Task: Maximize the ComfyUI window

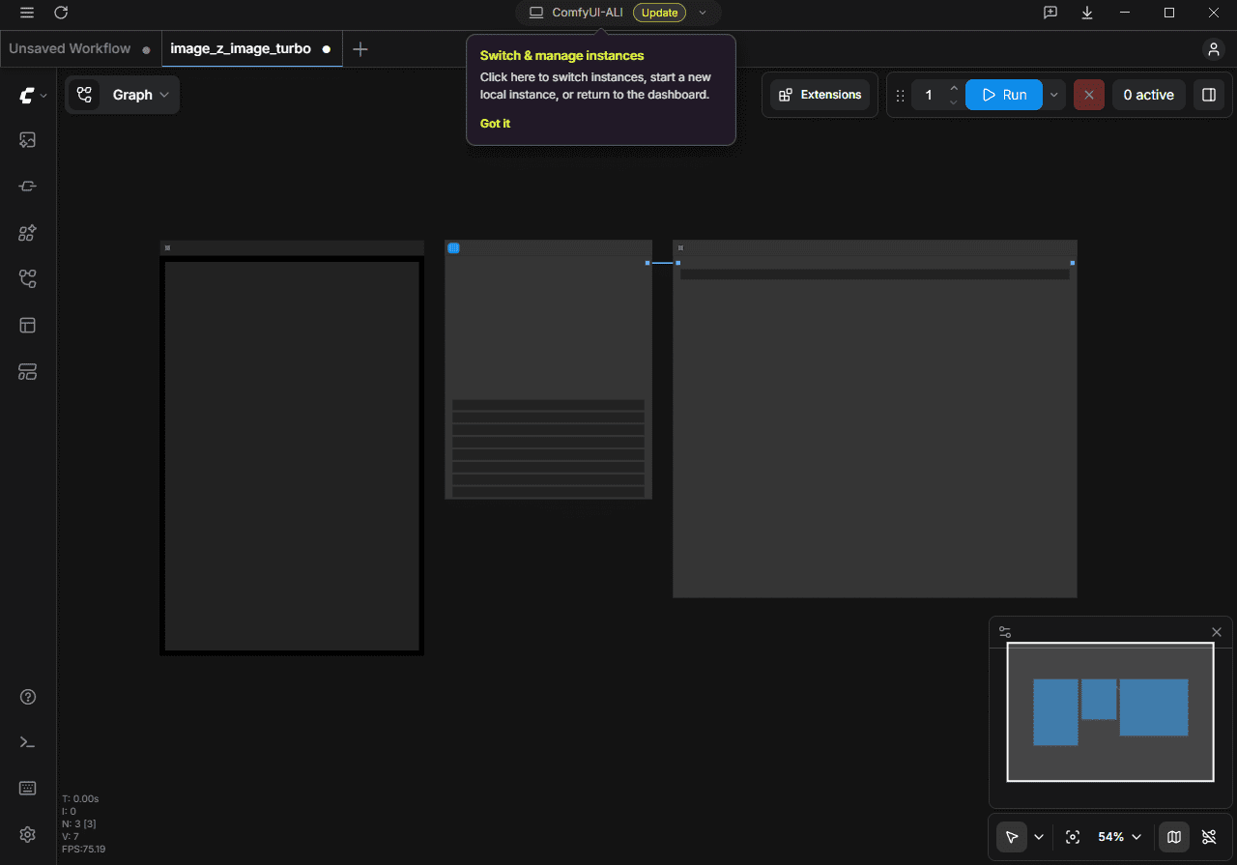Action: [x=1169, y=13]
